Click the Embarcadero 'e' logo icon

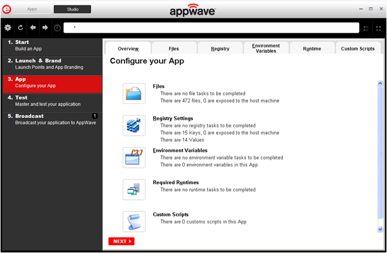[6, 9]
